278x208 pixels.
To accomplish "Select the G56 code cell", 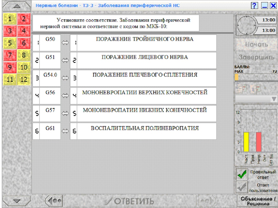I will pyautogui.click(x=50, y=96).
